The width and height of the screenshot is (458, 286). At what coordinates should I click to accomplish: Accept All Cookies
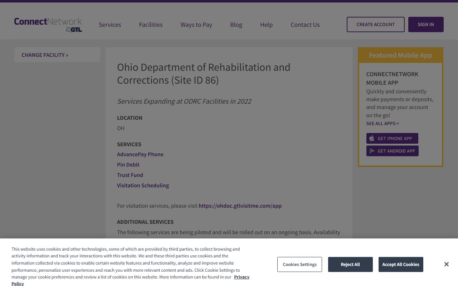[401, 264]
